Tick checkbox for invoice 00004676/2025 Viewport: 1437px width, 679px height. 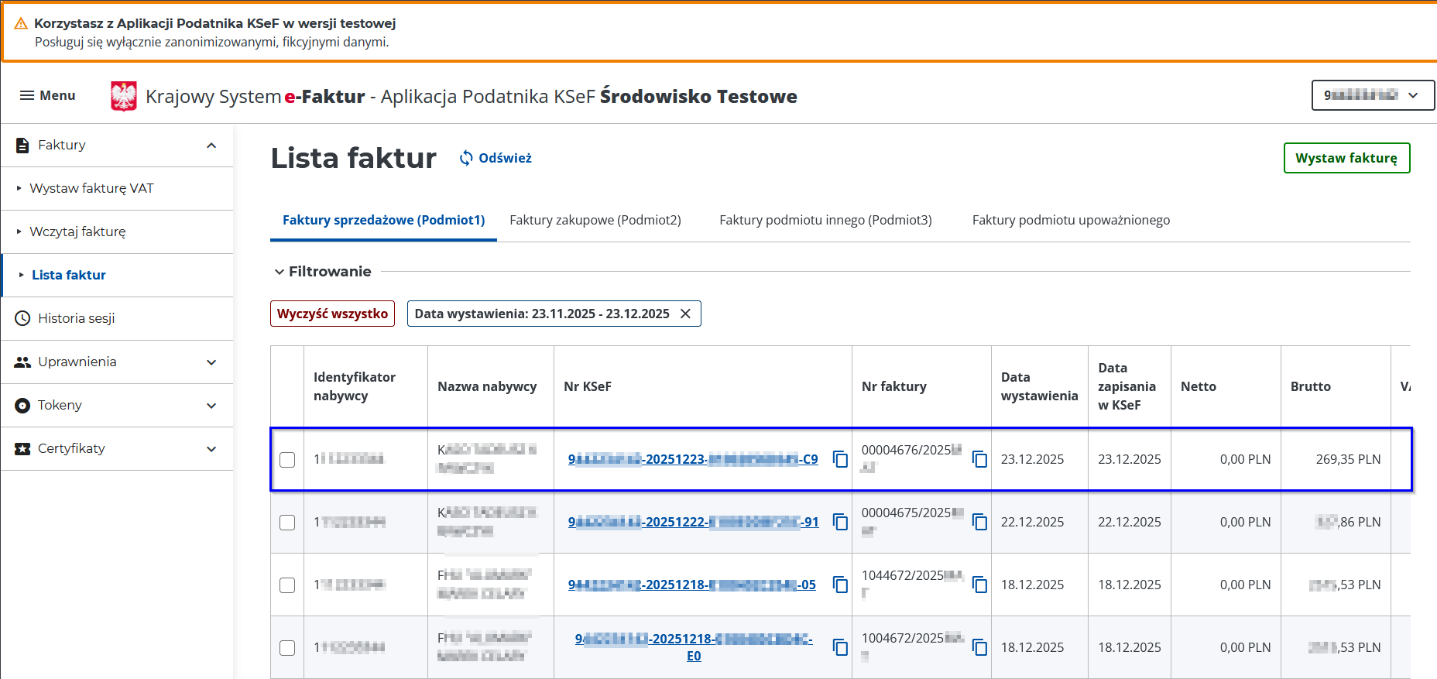[287, 459]
